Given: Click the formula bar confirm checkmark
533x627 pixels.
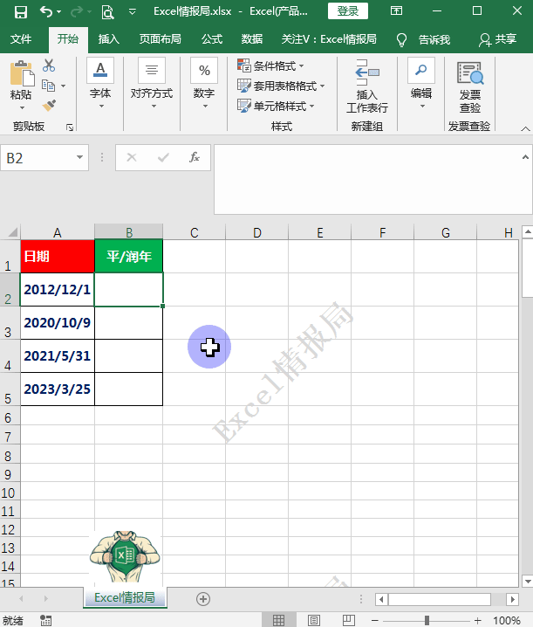Looking at the screenshot, I should [163, 157].
